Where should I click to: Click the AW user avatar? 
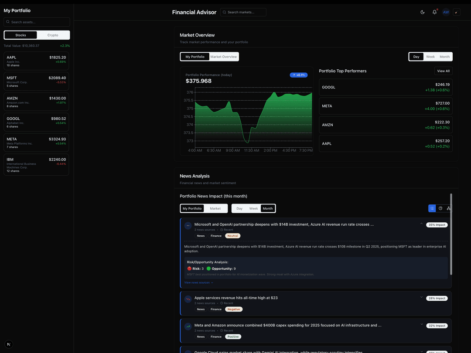tap(446, 12)
